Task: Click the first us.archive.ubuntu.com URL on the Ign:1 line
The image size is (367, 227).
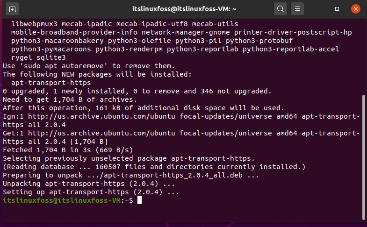Action: click(x=101, y=116)
